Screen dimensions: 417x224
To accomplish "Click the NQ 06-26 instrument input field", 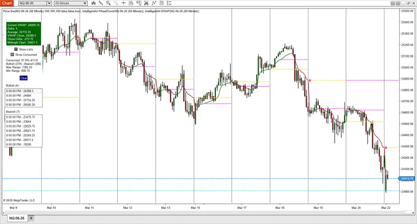I will (33, 3).
